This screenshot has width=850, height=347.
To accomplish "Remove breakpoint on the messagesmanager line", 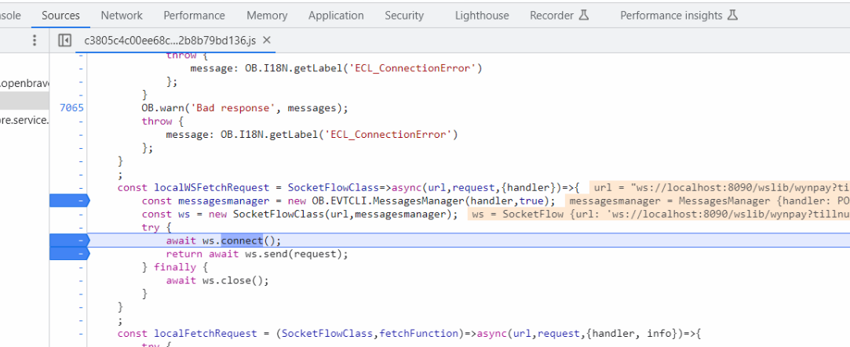I will (69, 201).
